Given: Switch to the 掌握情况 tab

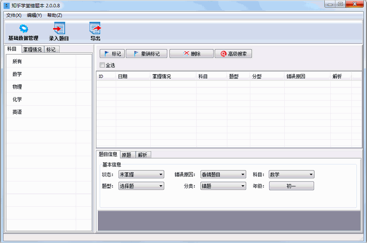Looking at the screenshot, I should (x=33, y=50).
